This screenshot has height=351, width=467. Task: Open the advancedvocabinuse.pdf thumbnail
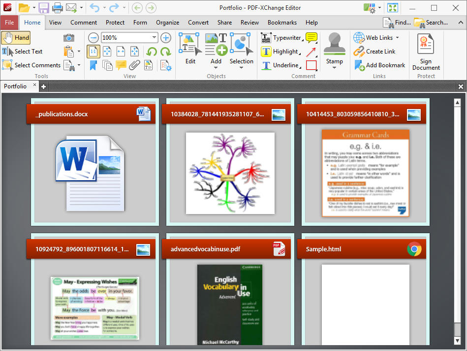coord(230,305)
